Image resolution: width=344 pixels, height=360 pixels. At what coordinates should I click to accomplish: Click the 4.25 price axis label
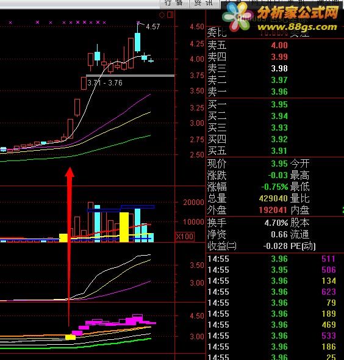(x=196, y=43)
